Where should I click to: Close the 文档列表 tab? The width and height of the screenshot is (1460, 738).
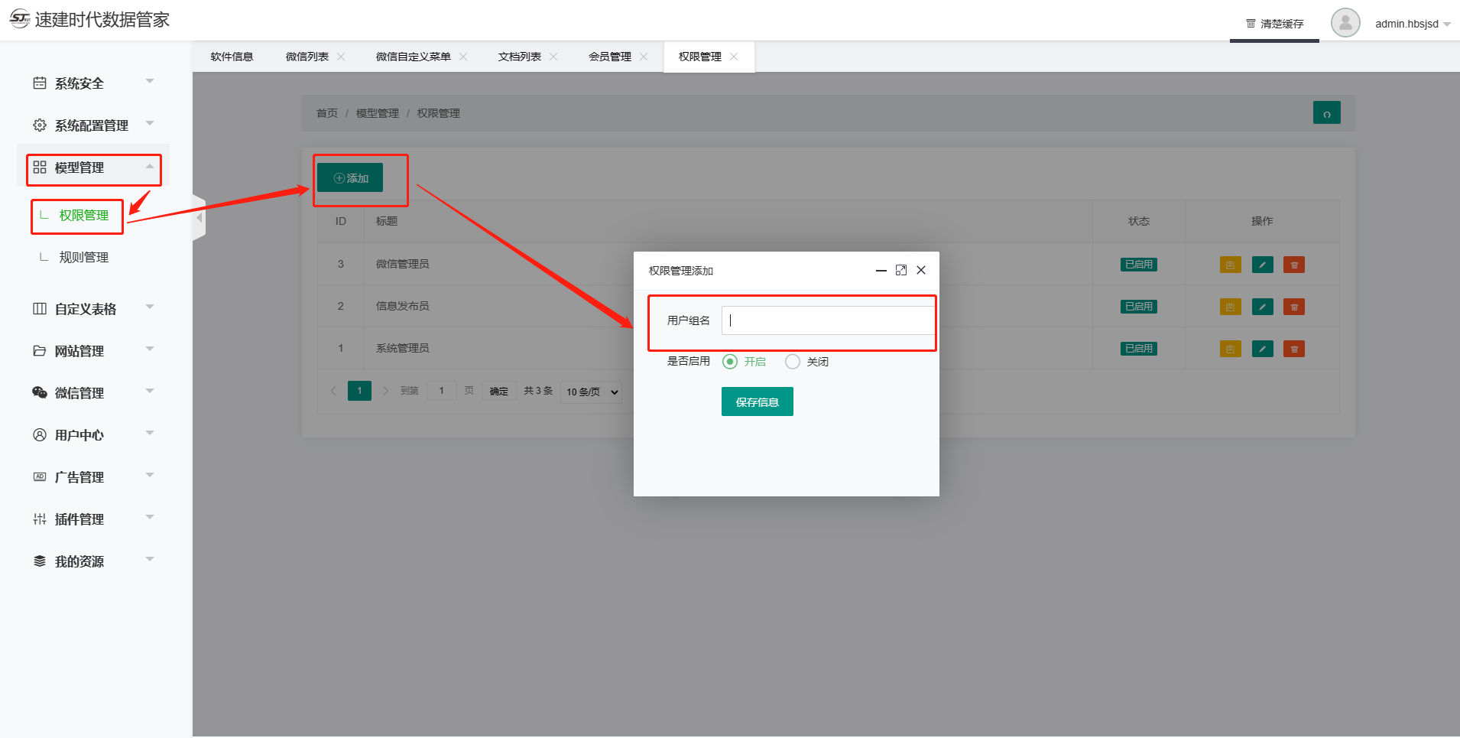point(553,57)
